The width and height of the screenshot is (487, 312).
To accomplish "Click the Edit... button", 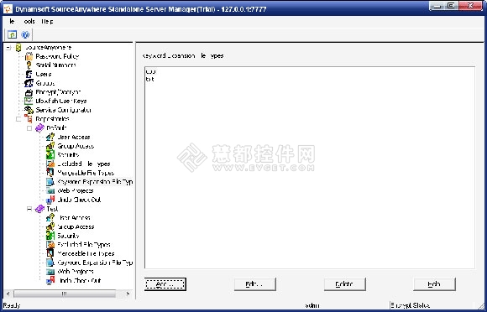I will click(x=255, y=284).
